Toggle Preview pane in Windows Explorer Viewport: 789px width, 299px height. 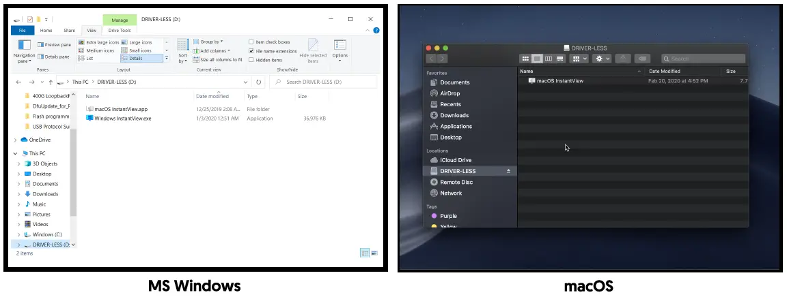(55, 45)
